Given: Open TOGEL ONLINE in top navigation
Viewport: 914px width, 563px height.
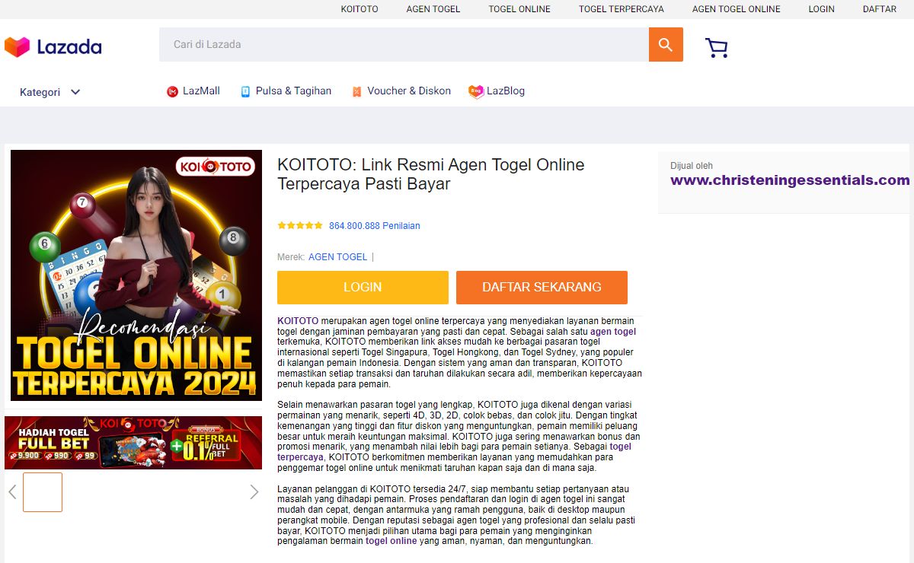Looking at the screenshot, I should click(x=519, y=9).
